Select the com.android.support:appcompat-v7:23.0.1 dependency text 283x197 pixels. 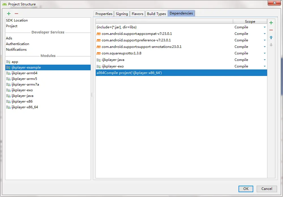pyautogui.click(x=137, y=34)
